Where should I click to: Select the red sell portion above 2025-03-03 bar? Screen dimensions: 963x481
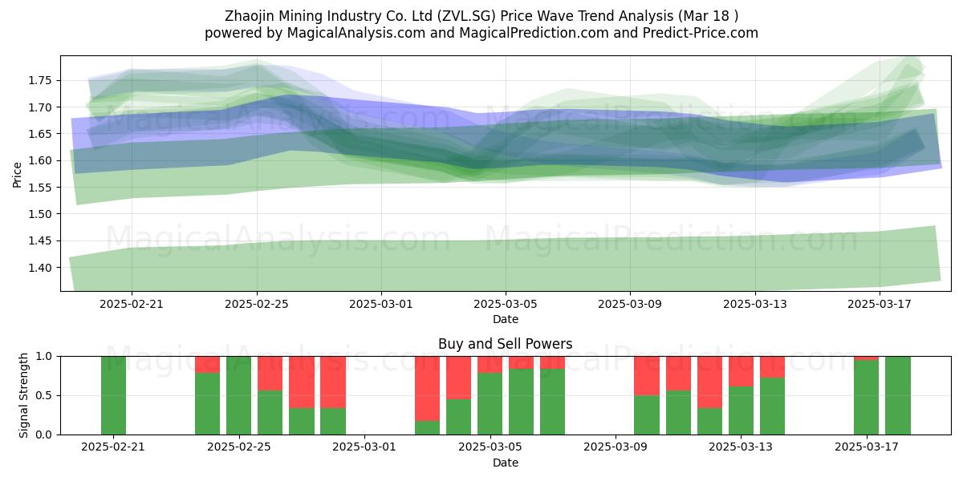(x=427, y=389)
